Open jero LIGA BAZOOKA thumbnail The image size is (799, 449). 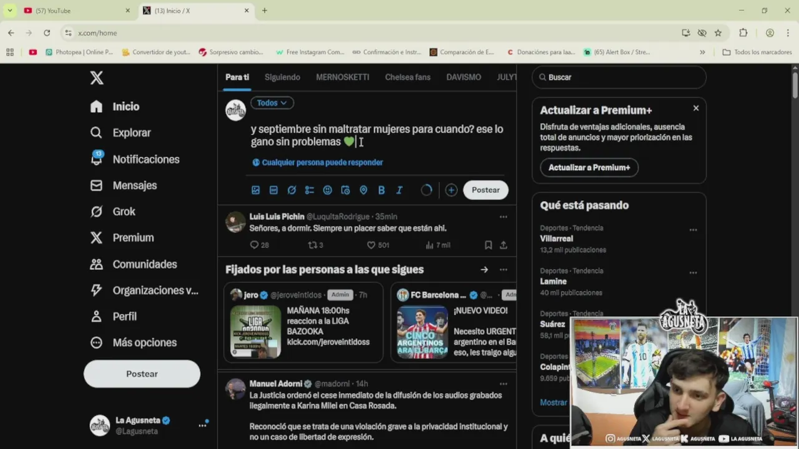pyautogui.click(x=255, y=332)
